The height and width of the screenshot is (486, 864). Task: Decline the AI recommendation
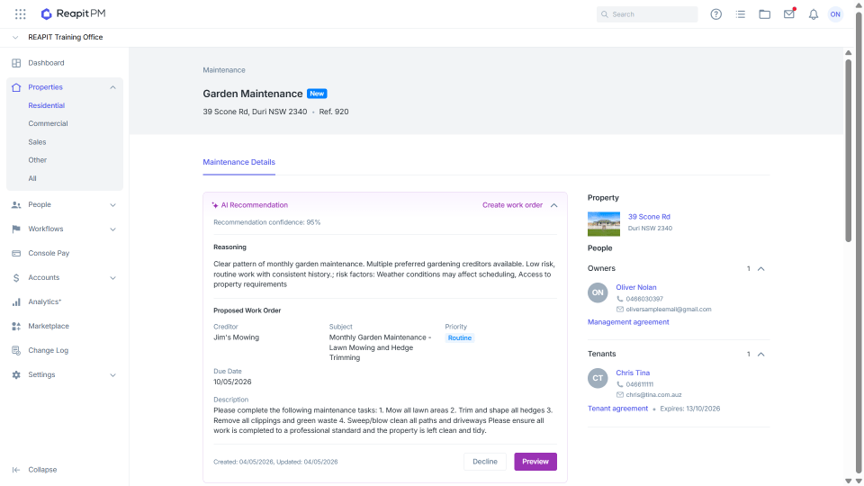pos(485,462)
